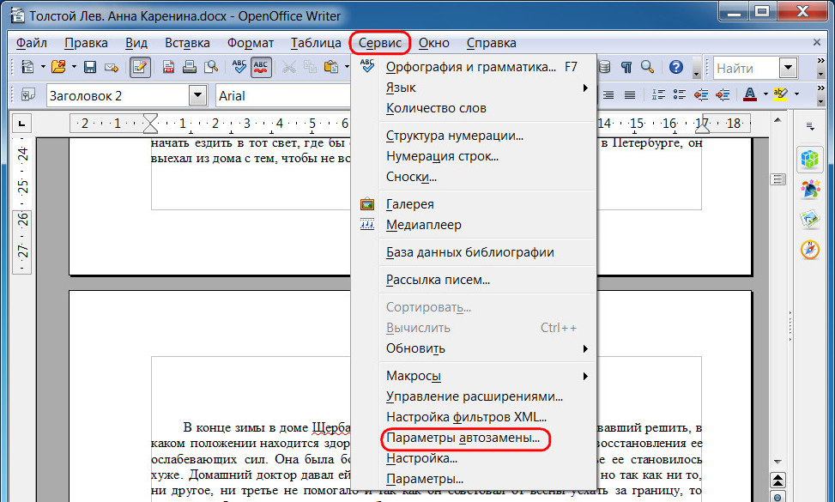Expand the Макросы submenu
Screen dimensions: 835x502
[474, 376]
